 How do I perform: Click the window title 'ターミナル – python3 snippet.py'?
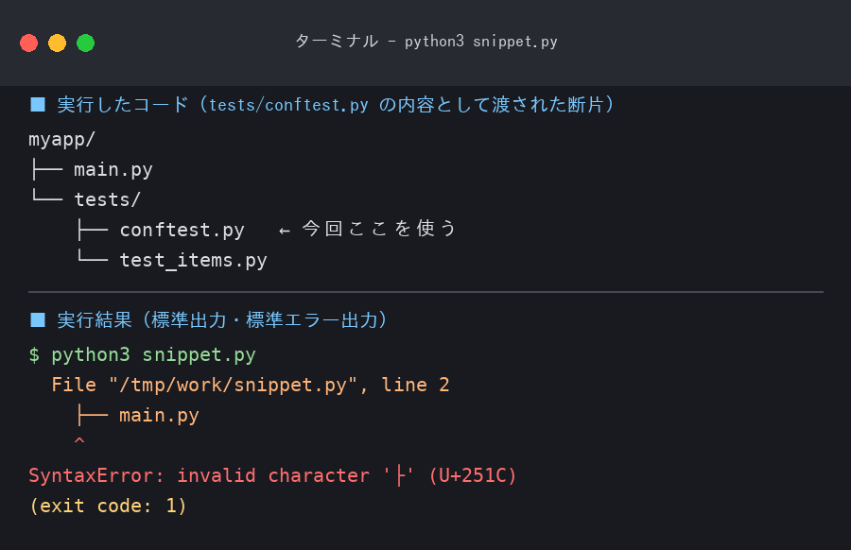click(426, 42)
